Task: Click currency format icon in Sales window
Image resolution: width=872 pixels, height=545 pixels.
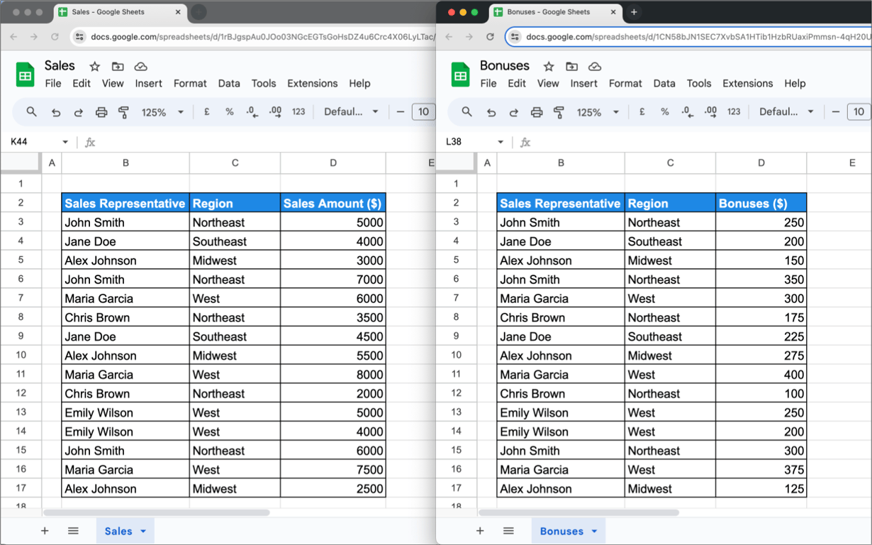Action: point(207,112)
